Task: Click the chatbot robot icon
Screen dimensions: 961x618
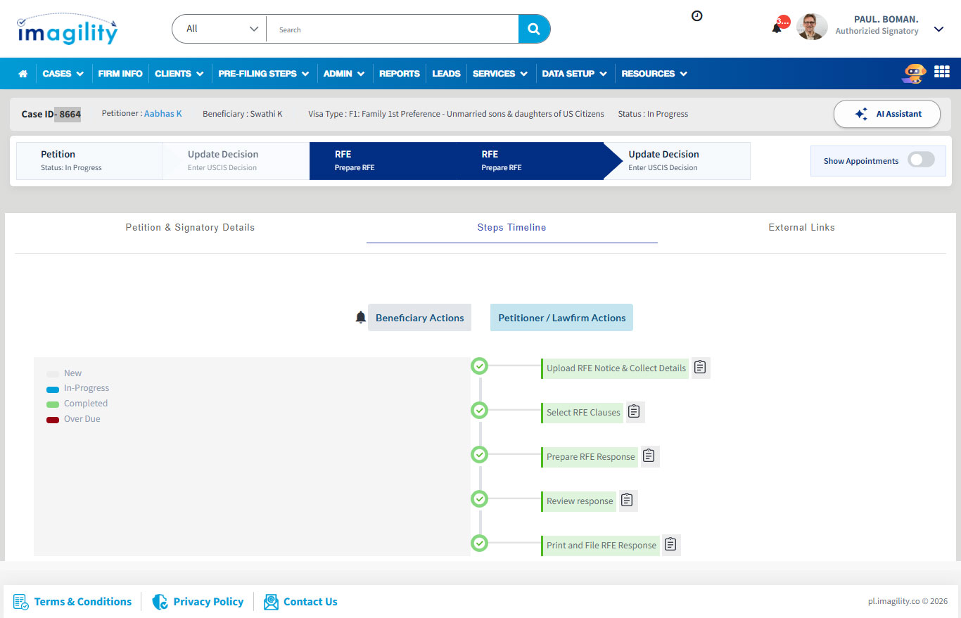Action: tap(913, 73)
